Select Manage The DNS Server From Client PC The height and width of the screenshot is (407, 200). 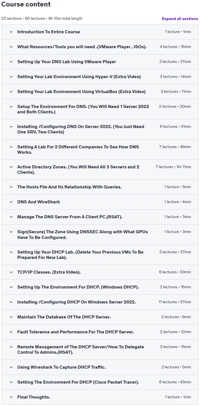tap(70, 217)
